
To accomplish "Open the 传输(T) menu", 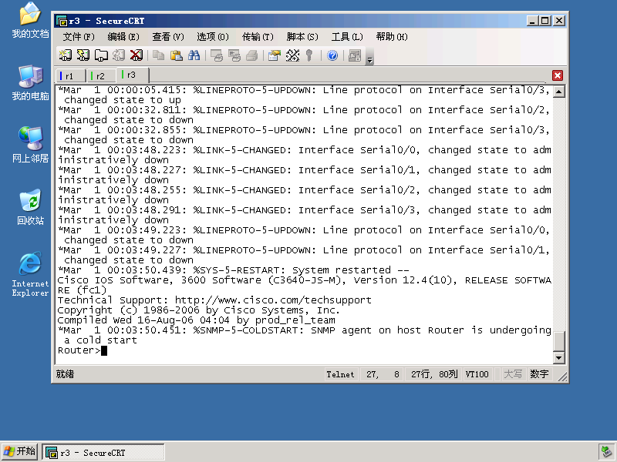I will click(x=258, y=37).
